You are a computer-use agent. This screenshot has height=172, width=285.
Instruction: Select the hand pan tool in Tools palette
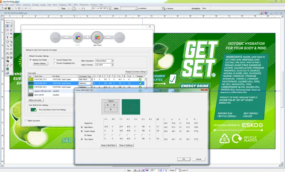(11, 46)
